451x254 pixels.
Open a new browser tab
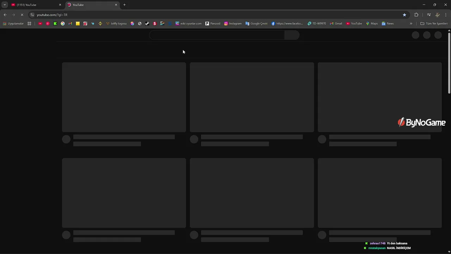point(124,5)
